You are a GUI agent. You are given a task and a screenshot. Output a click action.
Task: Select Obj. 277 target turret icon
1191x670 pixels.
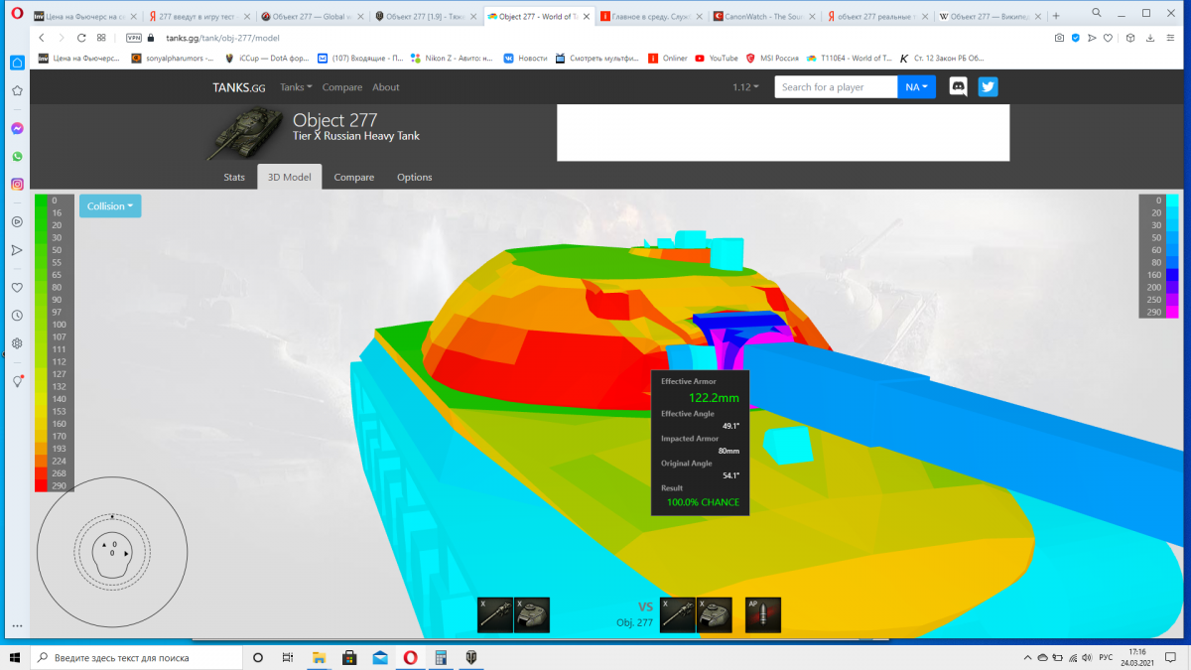pos(714,614)
